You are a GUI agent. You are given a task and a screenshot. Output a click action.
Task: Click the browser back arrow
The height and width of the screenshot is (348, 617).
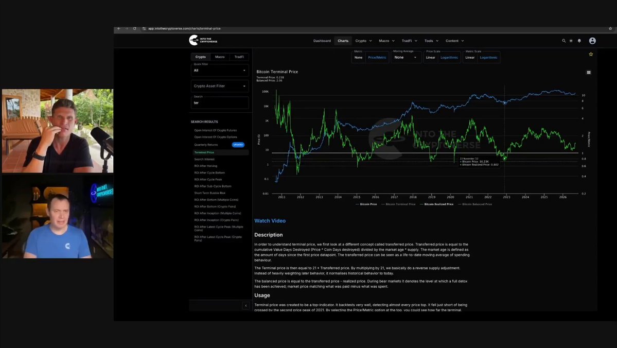click(x=119, y=28)
